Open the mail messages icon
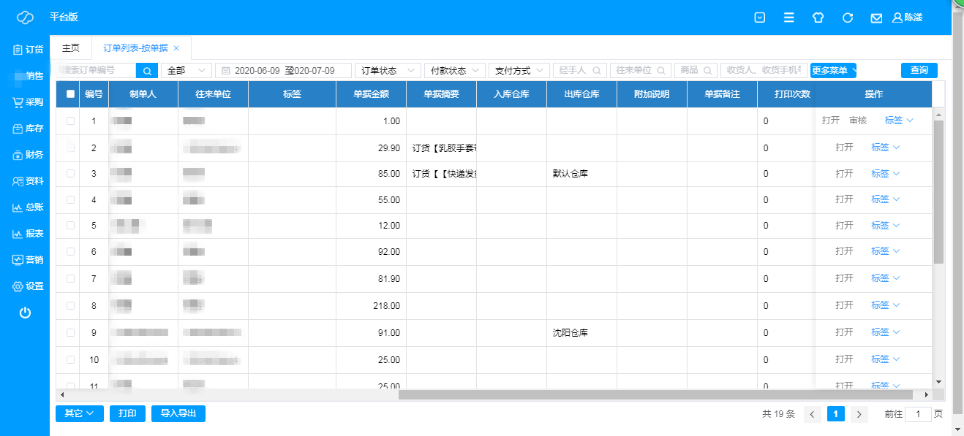Image resolution: width=964 pixels, height=436 pixels. [876, 18]
